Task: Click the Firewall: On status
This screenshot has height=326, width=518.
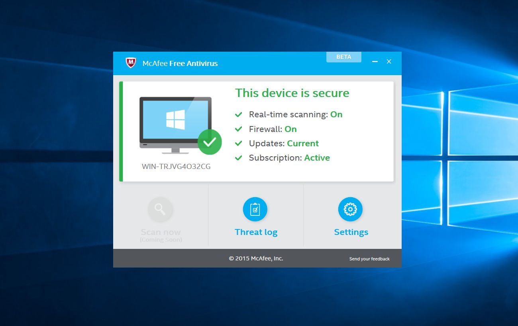Action: tap(273, 129)
